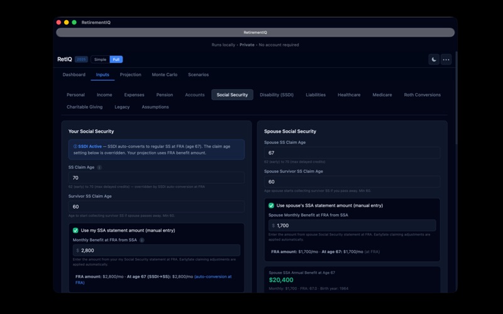The width and height of the screenshot is (503, 314).
Task: Click the RetIQ logo text
Action: coord(65,59)
